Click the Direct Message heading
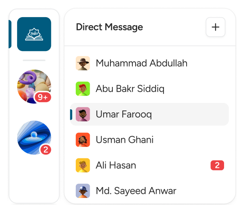Image resolution: width=244 pixels, height=205 pixels. 109,27
